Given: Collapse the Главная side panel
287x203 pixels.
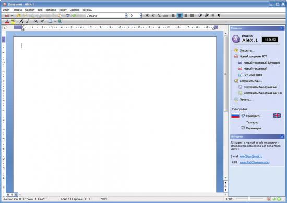Looking at the screenshot, I should (x=282, y=28).
